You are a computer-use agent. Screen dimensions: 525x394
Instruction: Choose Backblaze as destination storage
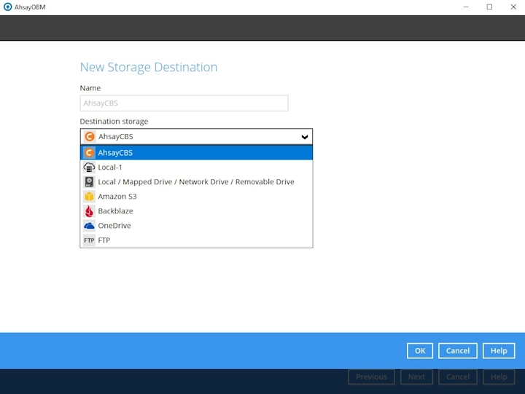[197, 211]
